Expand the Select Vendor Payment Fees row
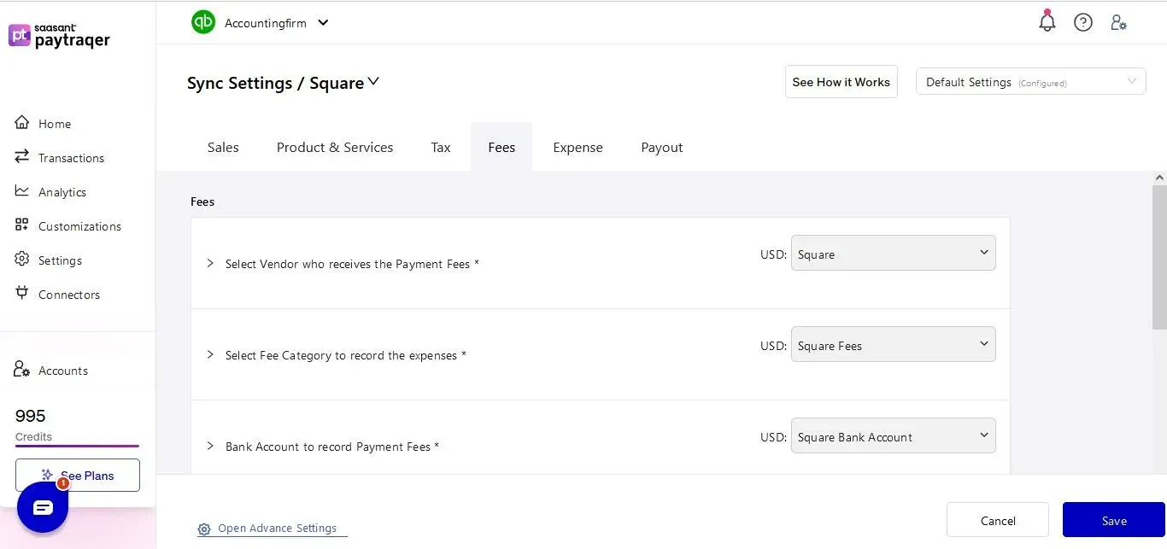The image size is (1167, 549). (210, 264)
